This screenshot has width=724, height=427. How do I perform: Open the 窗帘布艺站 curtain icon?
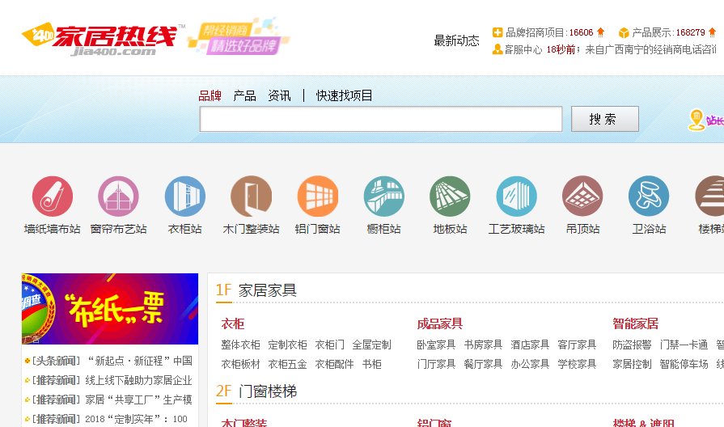[x=119, y=197]
